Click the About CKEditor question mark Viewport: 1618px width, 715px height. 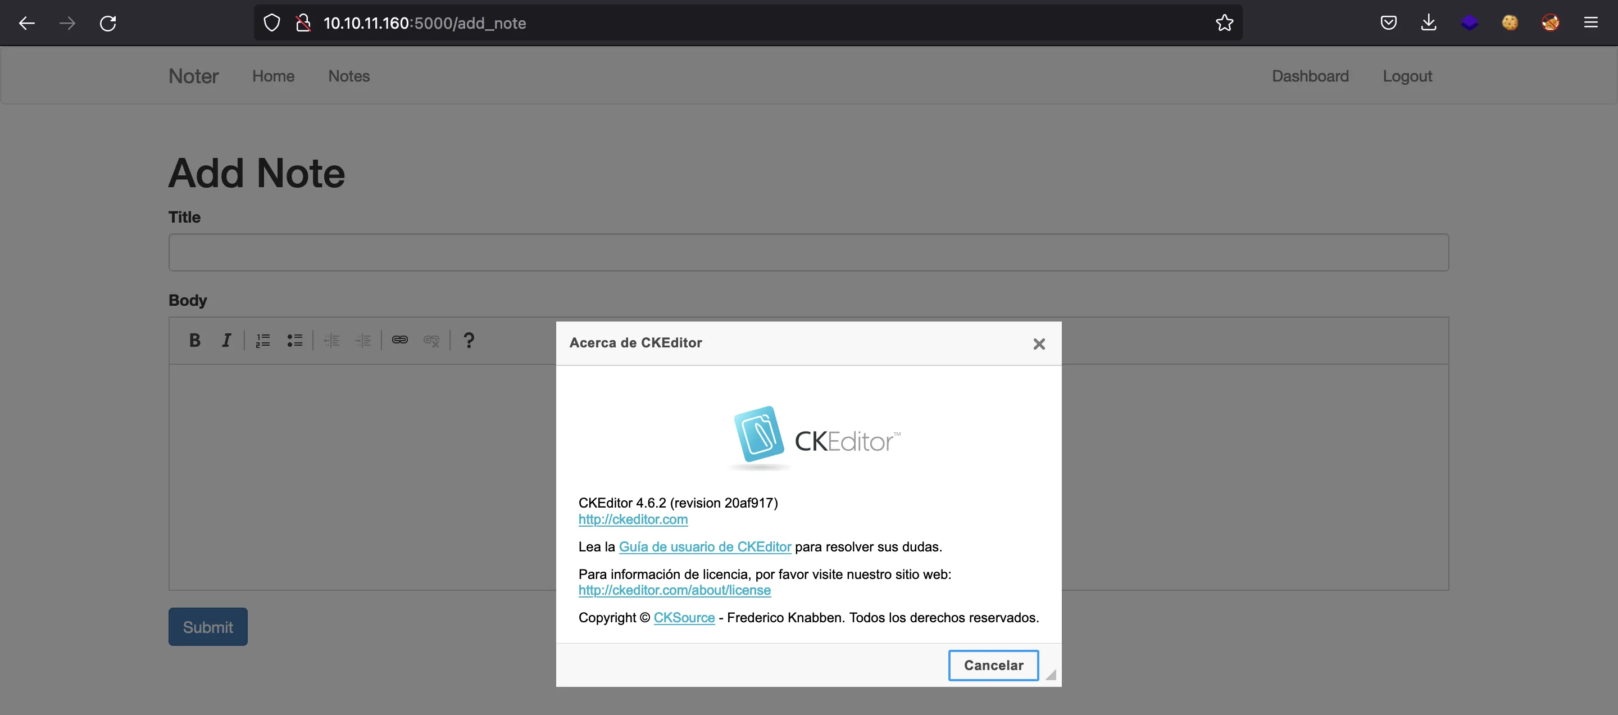pos(469,340)
